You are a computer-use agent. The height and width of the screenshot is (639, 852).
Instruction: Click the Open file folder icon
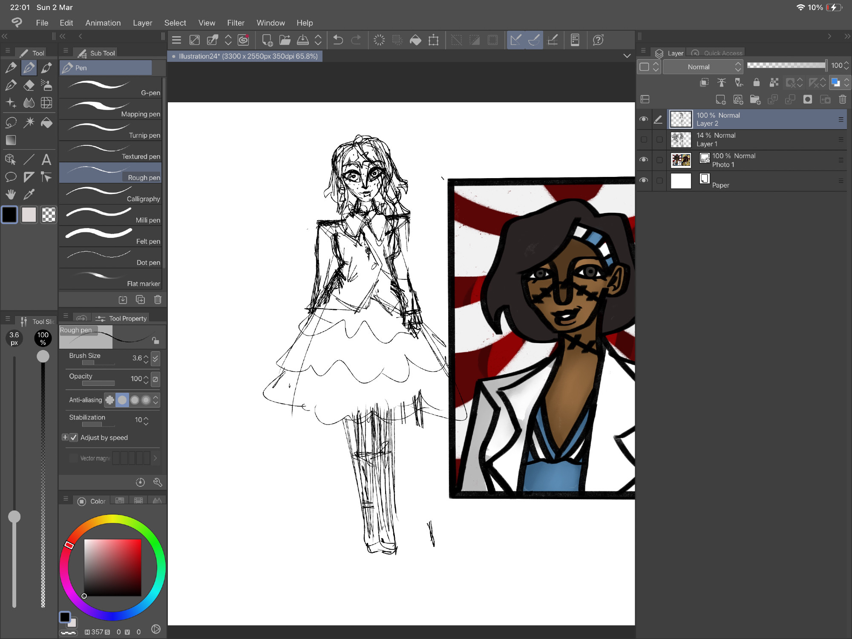click(x=285, y=40)
